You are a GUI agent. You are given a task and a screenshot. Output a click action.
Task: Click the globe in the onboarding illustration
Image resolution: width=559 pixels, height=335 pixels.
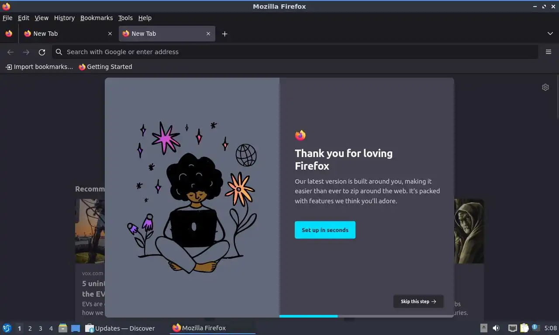click(x=246, y=155)
